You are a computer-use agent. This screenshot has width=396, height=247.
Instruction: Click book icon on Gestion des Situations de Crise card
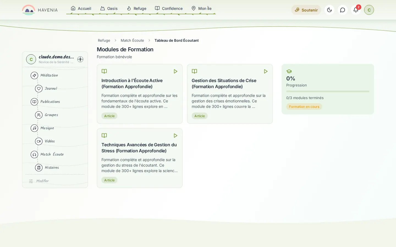[194, 71]
